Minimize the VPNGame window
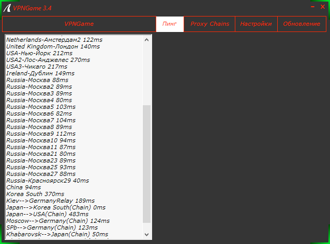The width and height of the screenshot is (330, 244). 312,7
